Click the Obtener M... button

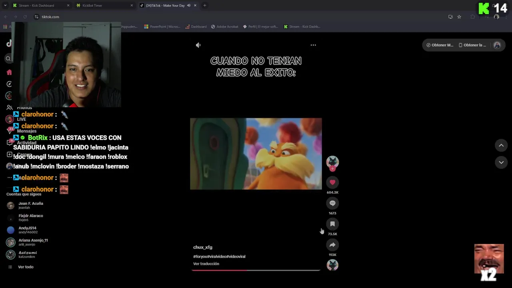tap(440, 45)
